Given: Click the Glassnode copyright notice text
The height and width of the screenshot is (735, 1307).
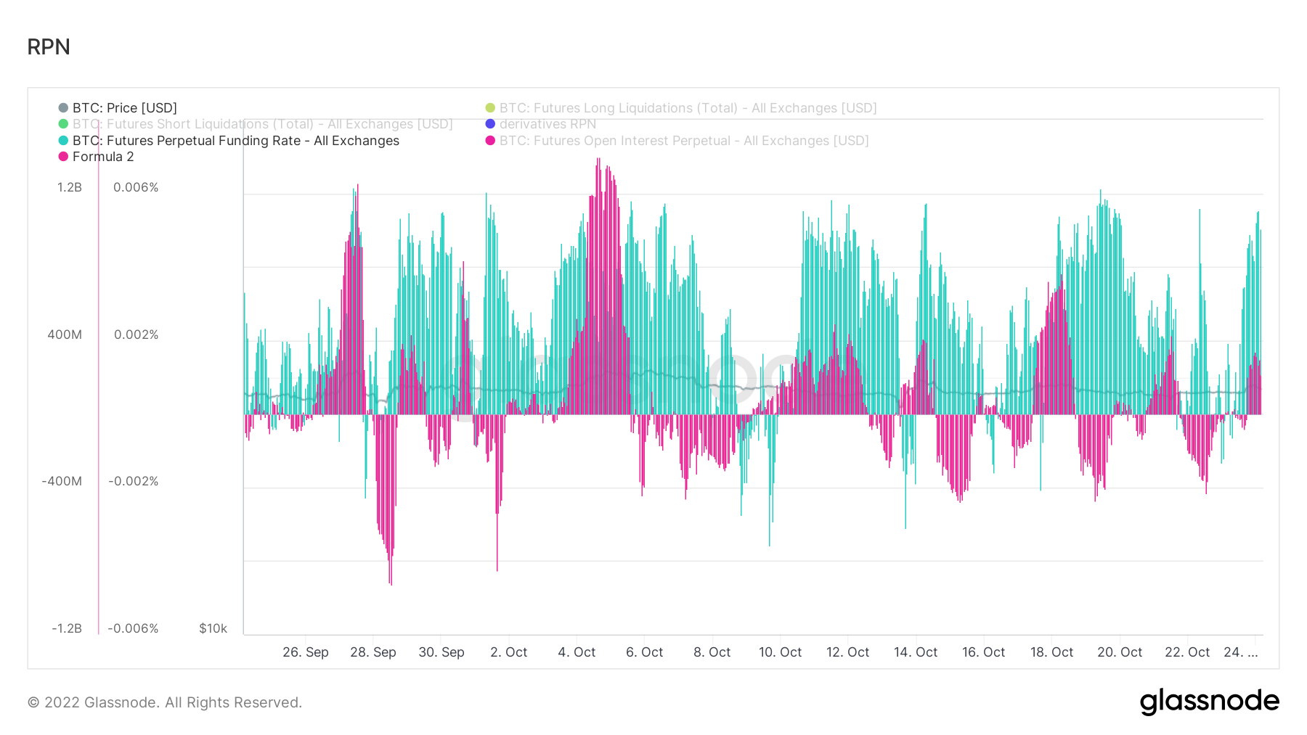Looking at the screenshot, I should point(165,702).
